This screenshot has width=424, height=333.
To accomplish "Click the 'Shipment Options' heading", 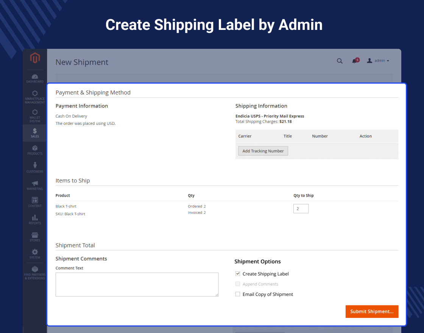I will tap(257, 261).
